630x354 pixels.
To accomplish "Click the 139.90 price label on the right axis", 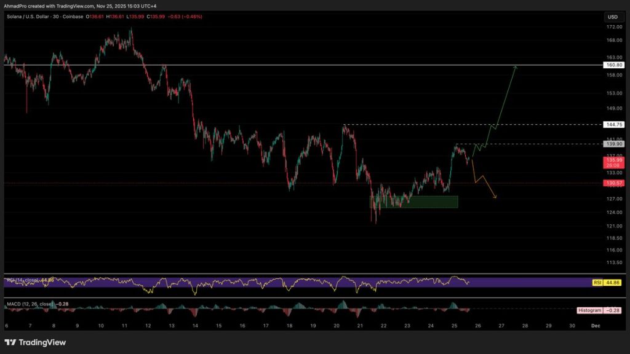I will [613, 143].
